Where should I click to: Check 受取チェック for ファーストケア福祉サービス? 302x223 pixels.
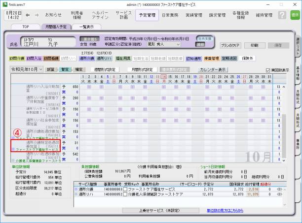pyautogui.click(x=125, y=189)
